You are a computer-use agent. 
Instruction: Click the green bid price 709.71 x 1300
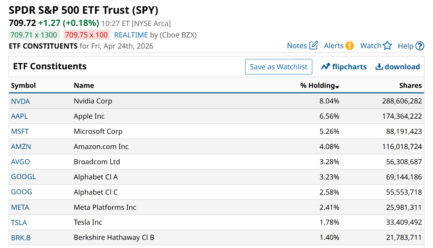pos(34,35)
